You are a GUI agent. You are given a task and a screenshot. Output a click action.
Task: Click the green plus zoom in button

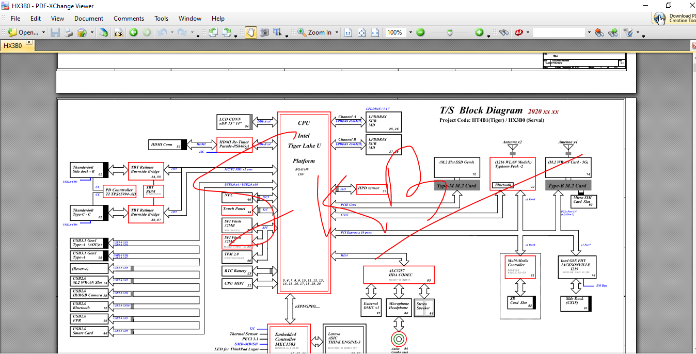tap(480, 33)
